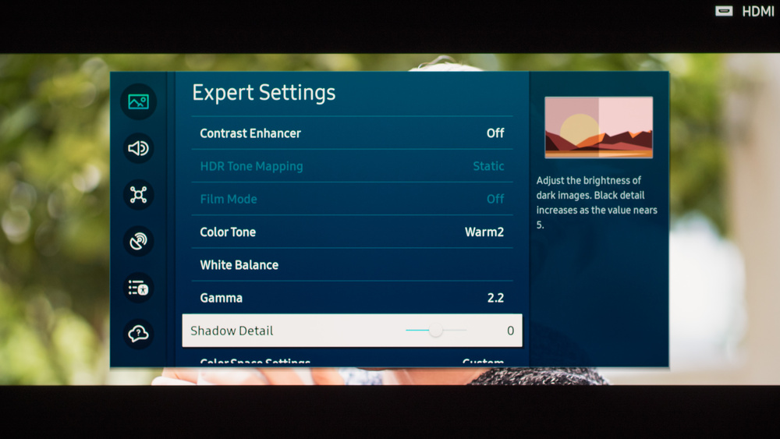
Task: Open HDR Tone Mapping Static option
Action: pos(488,166)
